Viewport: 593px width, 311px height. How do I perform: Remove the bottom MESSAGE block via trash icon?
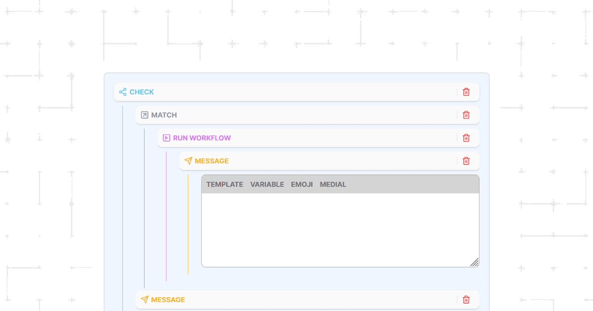point(466,300)
